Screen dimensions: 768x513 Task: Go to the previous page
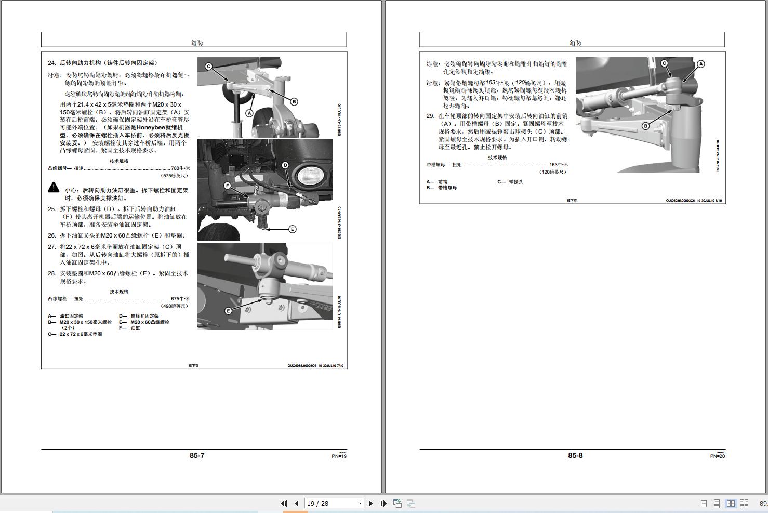[x=296, y=503]
